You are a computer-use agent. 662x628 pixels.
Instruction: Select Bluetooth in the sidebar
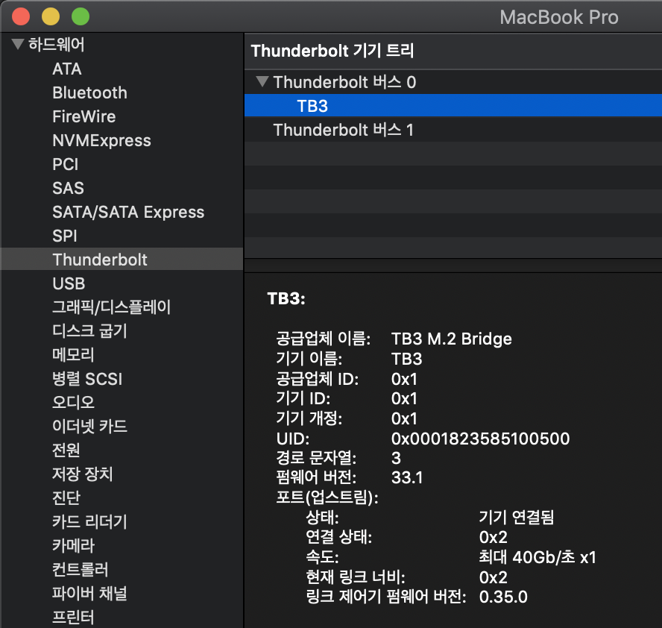pos(89,93)
